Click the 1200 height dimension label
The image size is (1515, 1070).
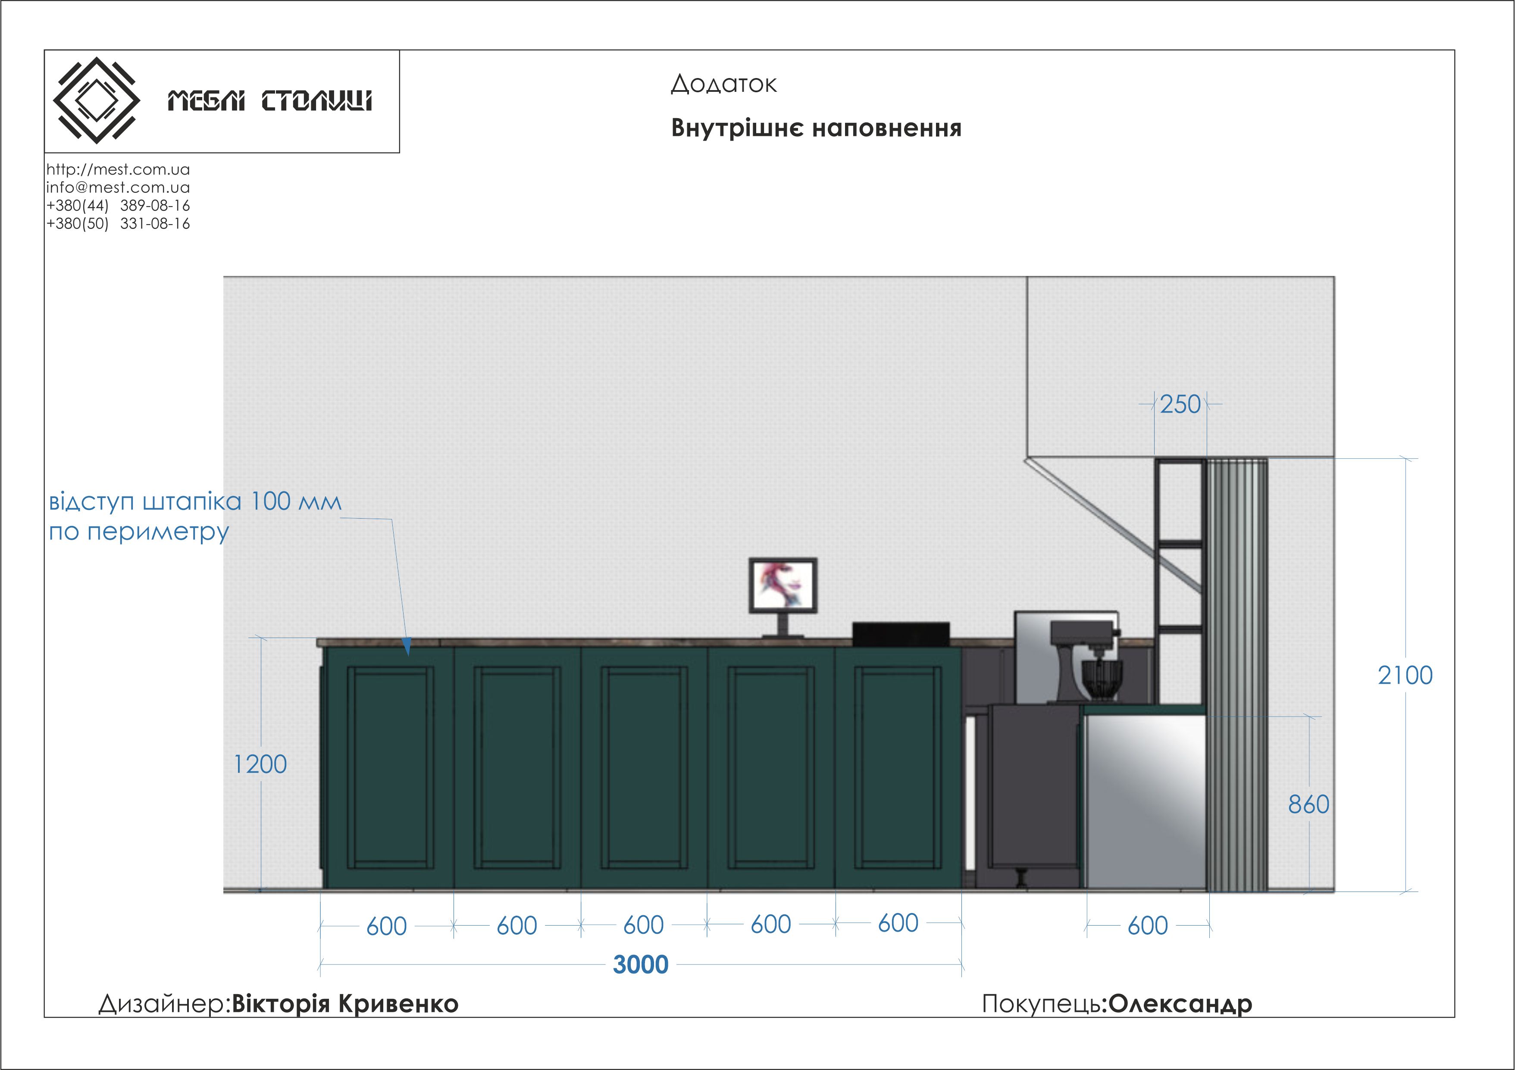click(x=260, y=765)
